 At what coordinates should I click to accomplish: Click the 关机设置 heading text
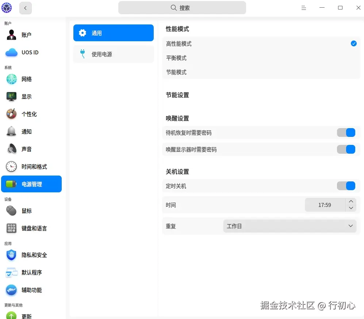177,172
